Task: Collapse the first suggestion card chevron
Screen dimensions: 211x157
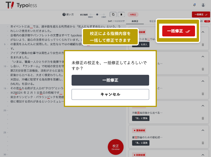Action: click(x=203, y=32)
